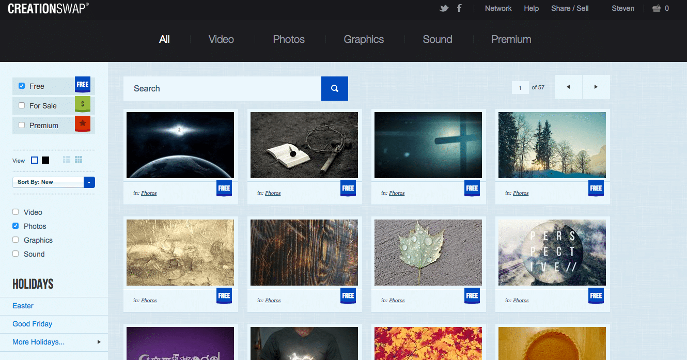Image resolution: width=687 pixels, height=360 pixels.
Task: Open the winter trees sunset thumbnail
Action: pyautogui.click(x=552, y=145)
